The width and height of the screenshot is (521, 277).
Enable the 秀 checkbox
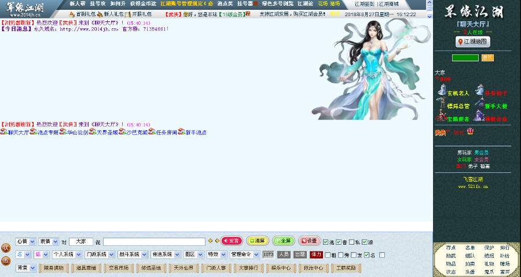pyautogui.click(x=340, y=255)
